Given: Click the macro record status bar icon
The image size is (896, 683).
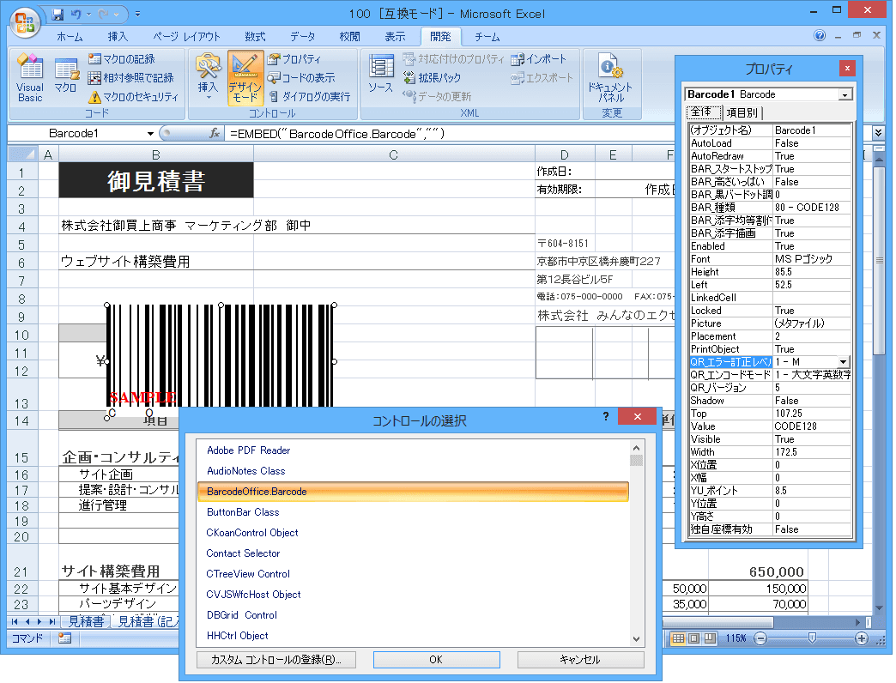Looking at the screenshot, I should pyautogui.click(x=64, y=638).
